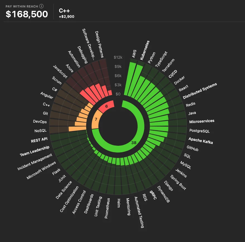Choose the Unit Testing skill label
The image size is (245, 242).
tap(98, 206)
